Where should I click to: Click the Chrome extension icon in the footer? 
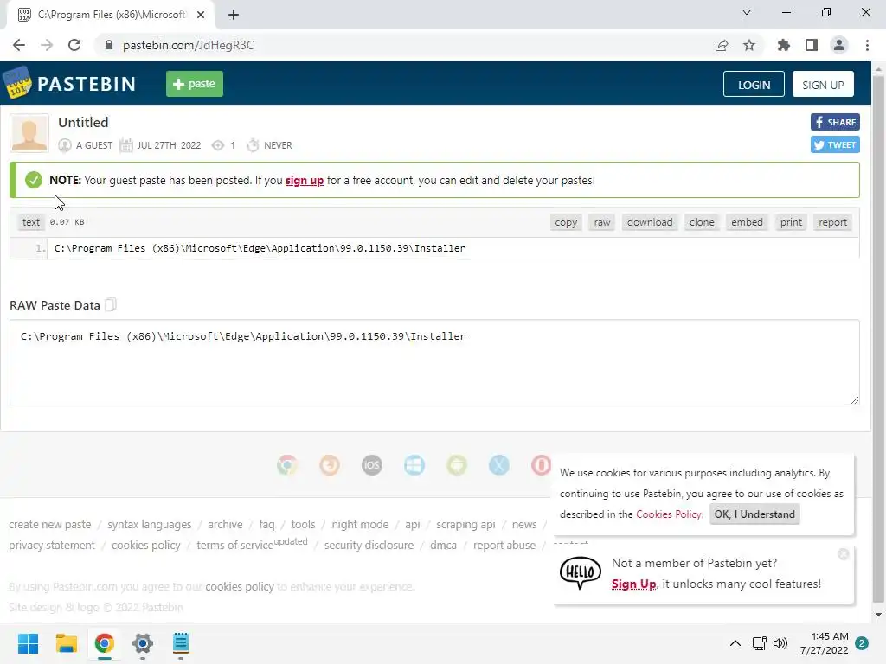pyautogui.click(x=287, y=465)
